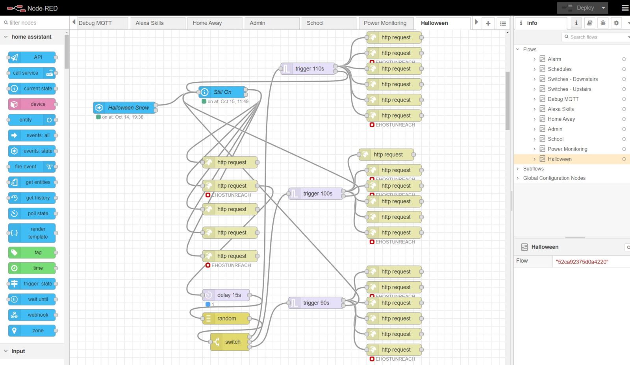Switch to the "Power Monitoring" flow tab
The height and width of the screenshot is (365, 630).
[x=385, y=23]
